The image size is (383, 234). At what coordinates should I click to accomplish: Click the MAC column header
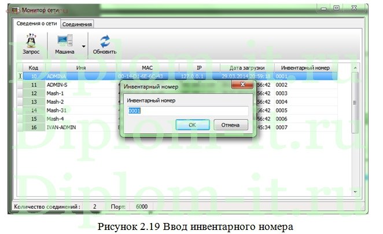point(148,68)
